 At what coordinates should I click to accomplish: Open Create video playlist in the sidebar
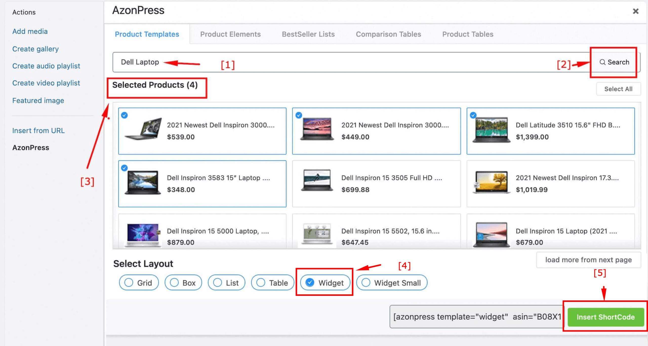click(46, 83)
